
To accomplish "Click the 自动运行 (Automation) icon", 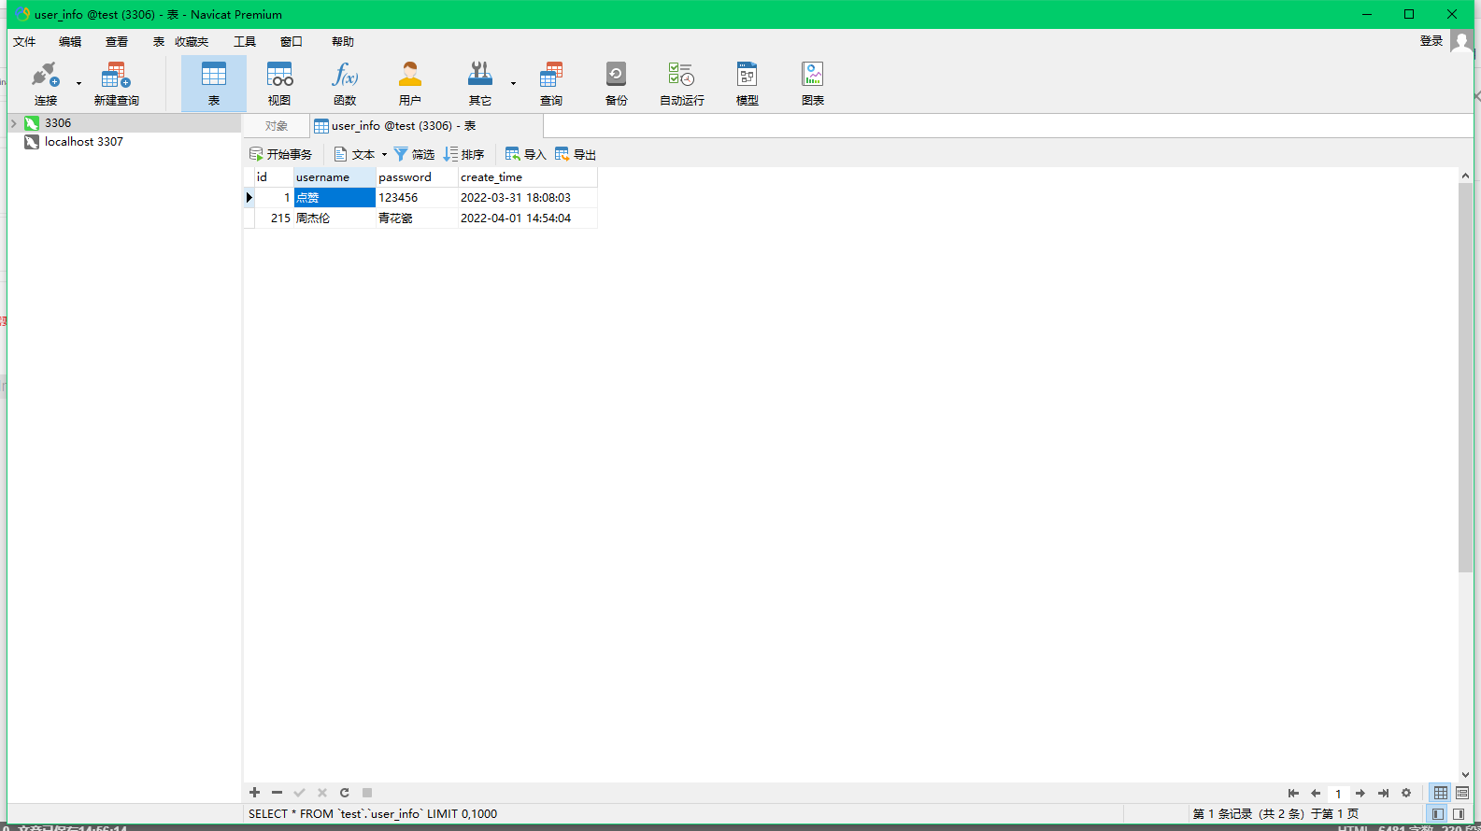I will (681, 84).
